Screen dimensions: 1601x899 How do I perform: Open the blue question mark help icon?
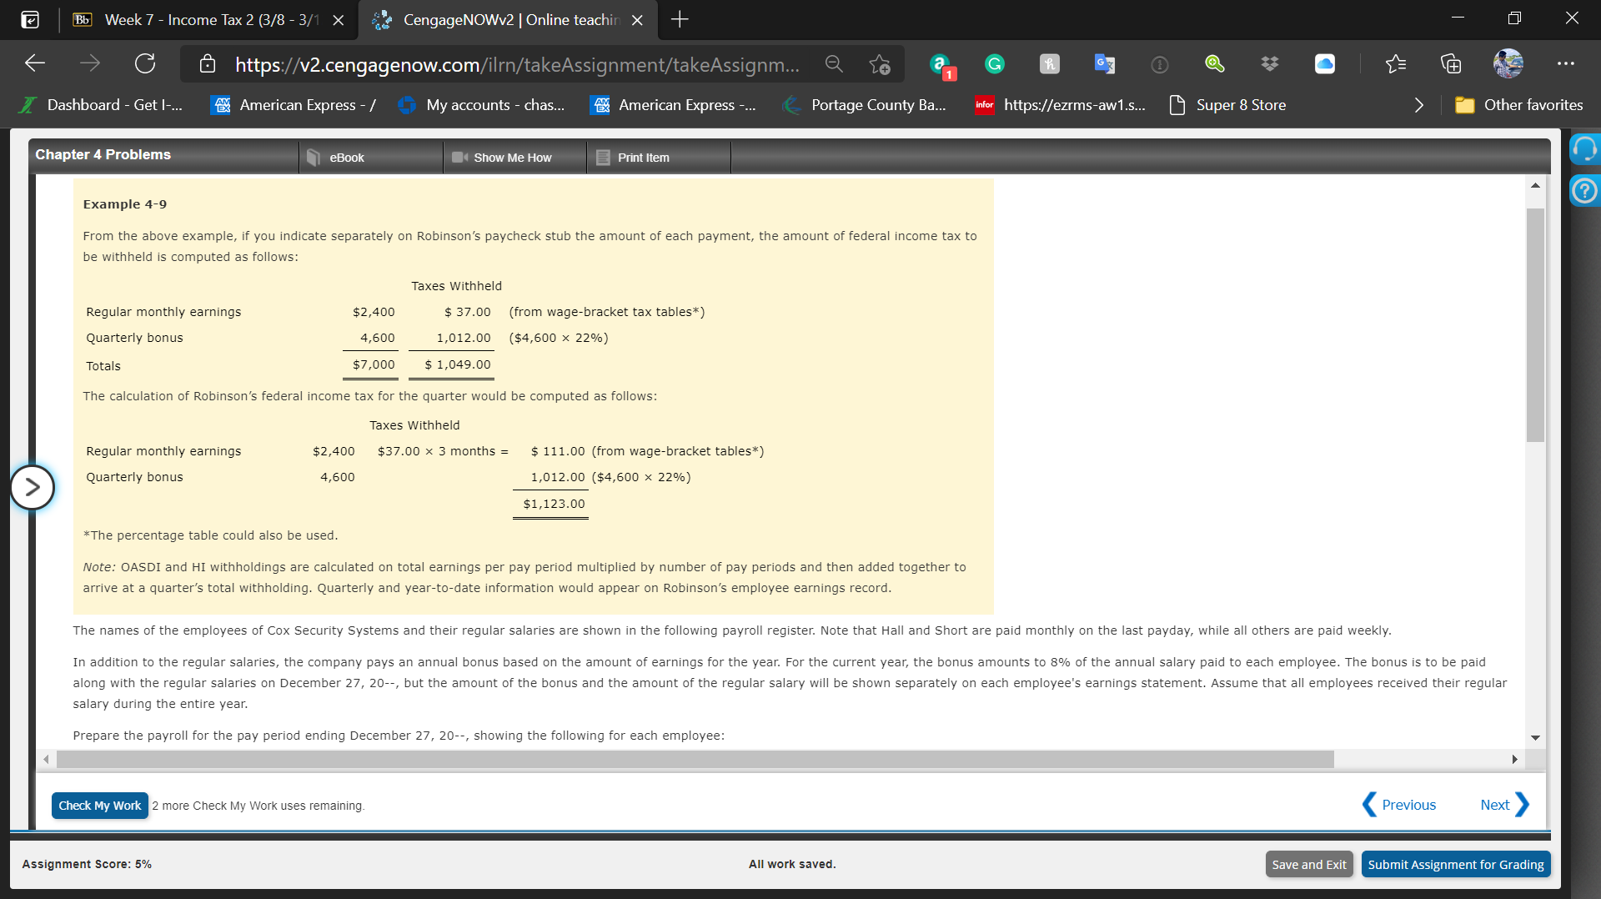1584,191
